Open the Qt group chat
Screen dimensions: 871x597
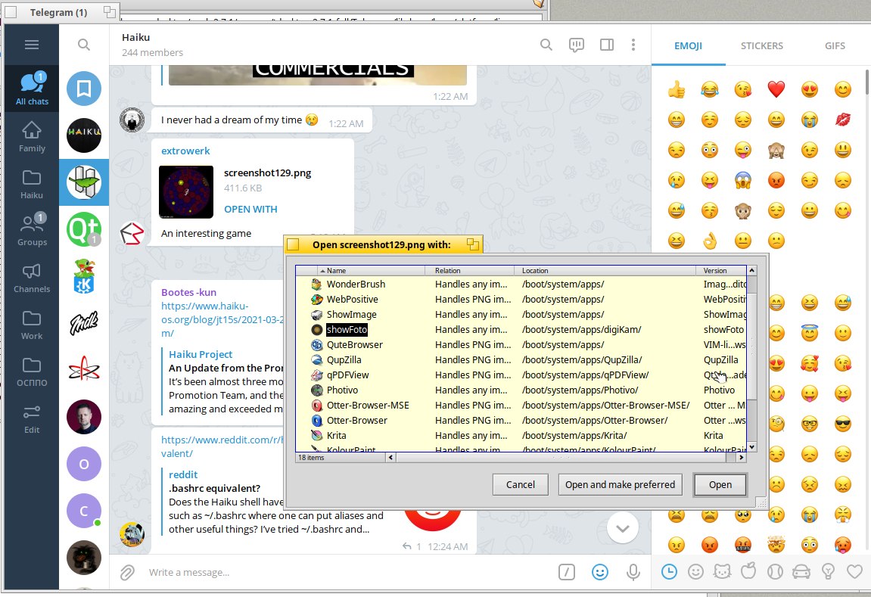coord(84,229)
